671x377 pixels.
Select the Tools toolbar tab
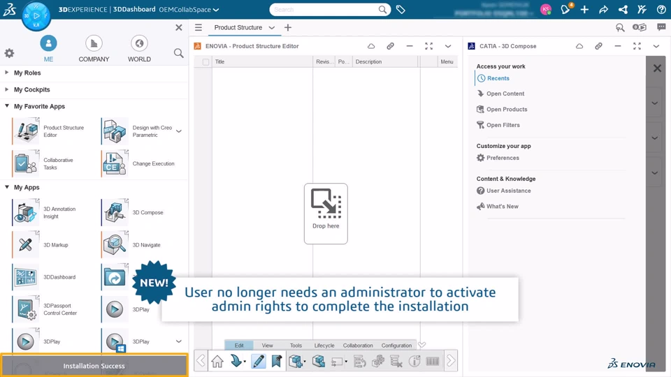point(296,346)
